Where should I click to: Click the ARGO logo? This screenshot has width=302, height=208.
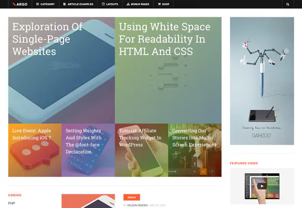[20, 4]
